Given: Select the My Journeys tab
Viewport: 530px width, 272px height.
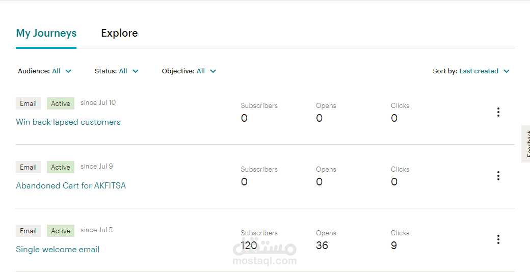Looking at the screenshot, I should [46, 33].
